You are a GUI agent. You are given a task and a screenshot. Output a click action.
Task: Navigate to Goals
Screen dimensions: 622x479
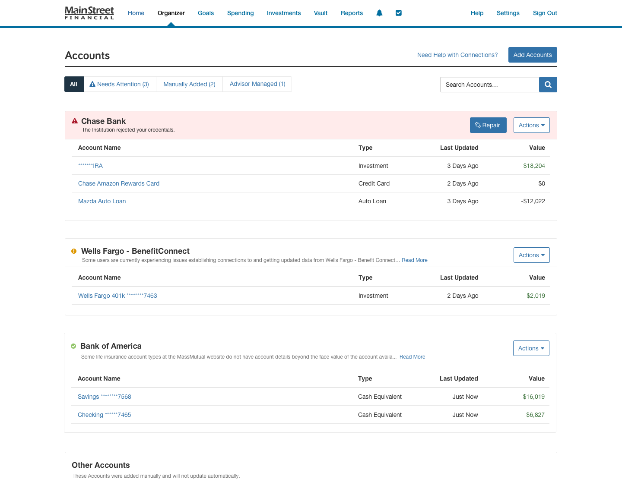[x=206, y=13]
